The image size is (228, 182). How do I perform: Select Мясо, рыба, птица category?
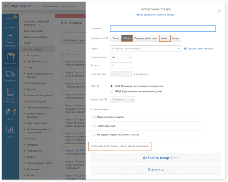[37, 123]
